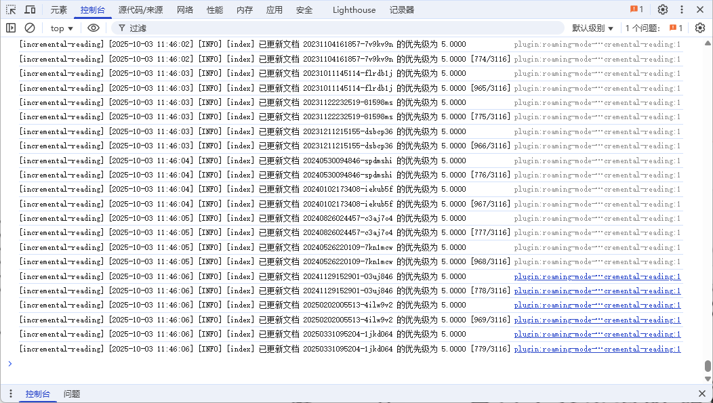
Task: Select log text with [968/3116]
Action: click(264, 261)
